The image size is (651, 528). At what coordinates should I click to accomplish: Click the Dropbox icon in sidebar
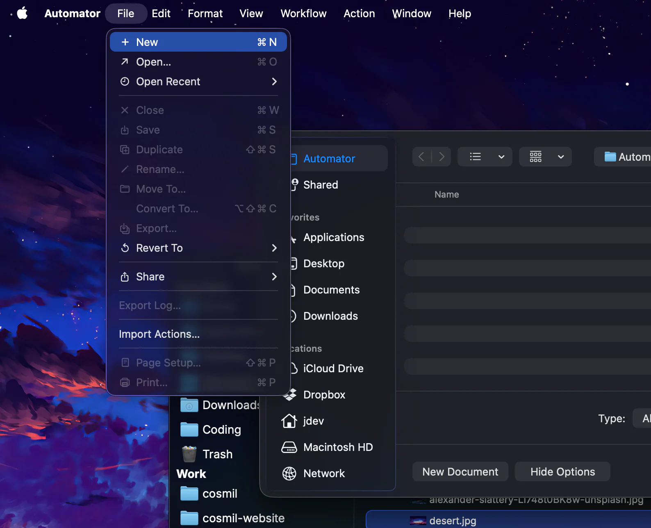pos(289,395)
